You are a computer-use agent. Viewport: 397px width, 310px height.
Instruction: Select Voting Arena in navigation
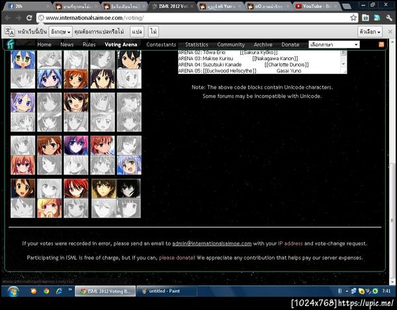(121, 44)
